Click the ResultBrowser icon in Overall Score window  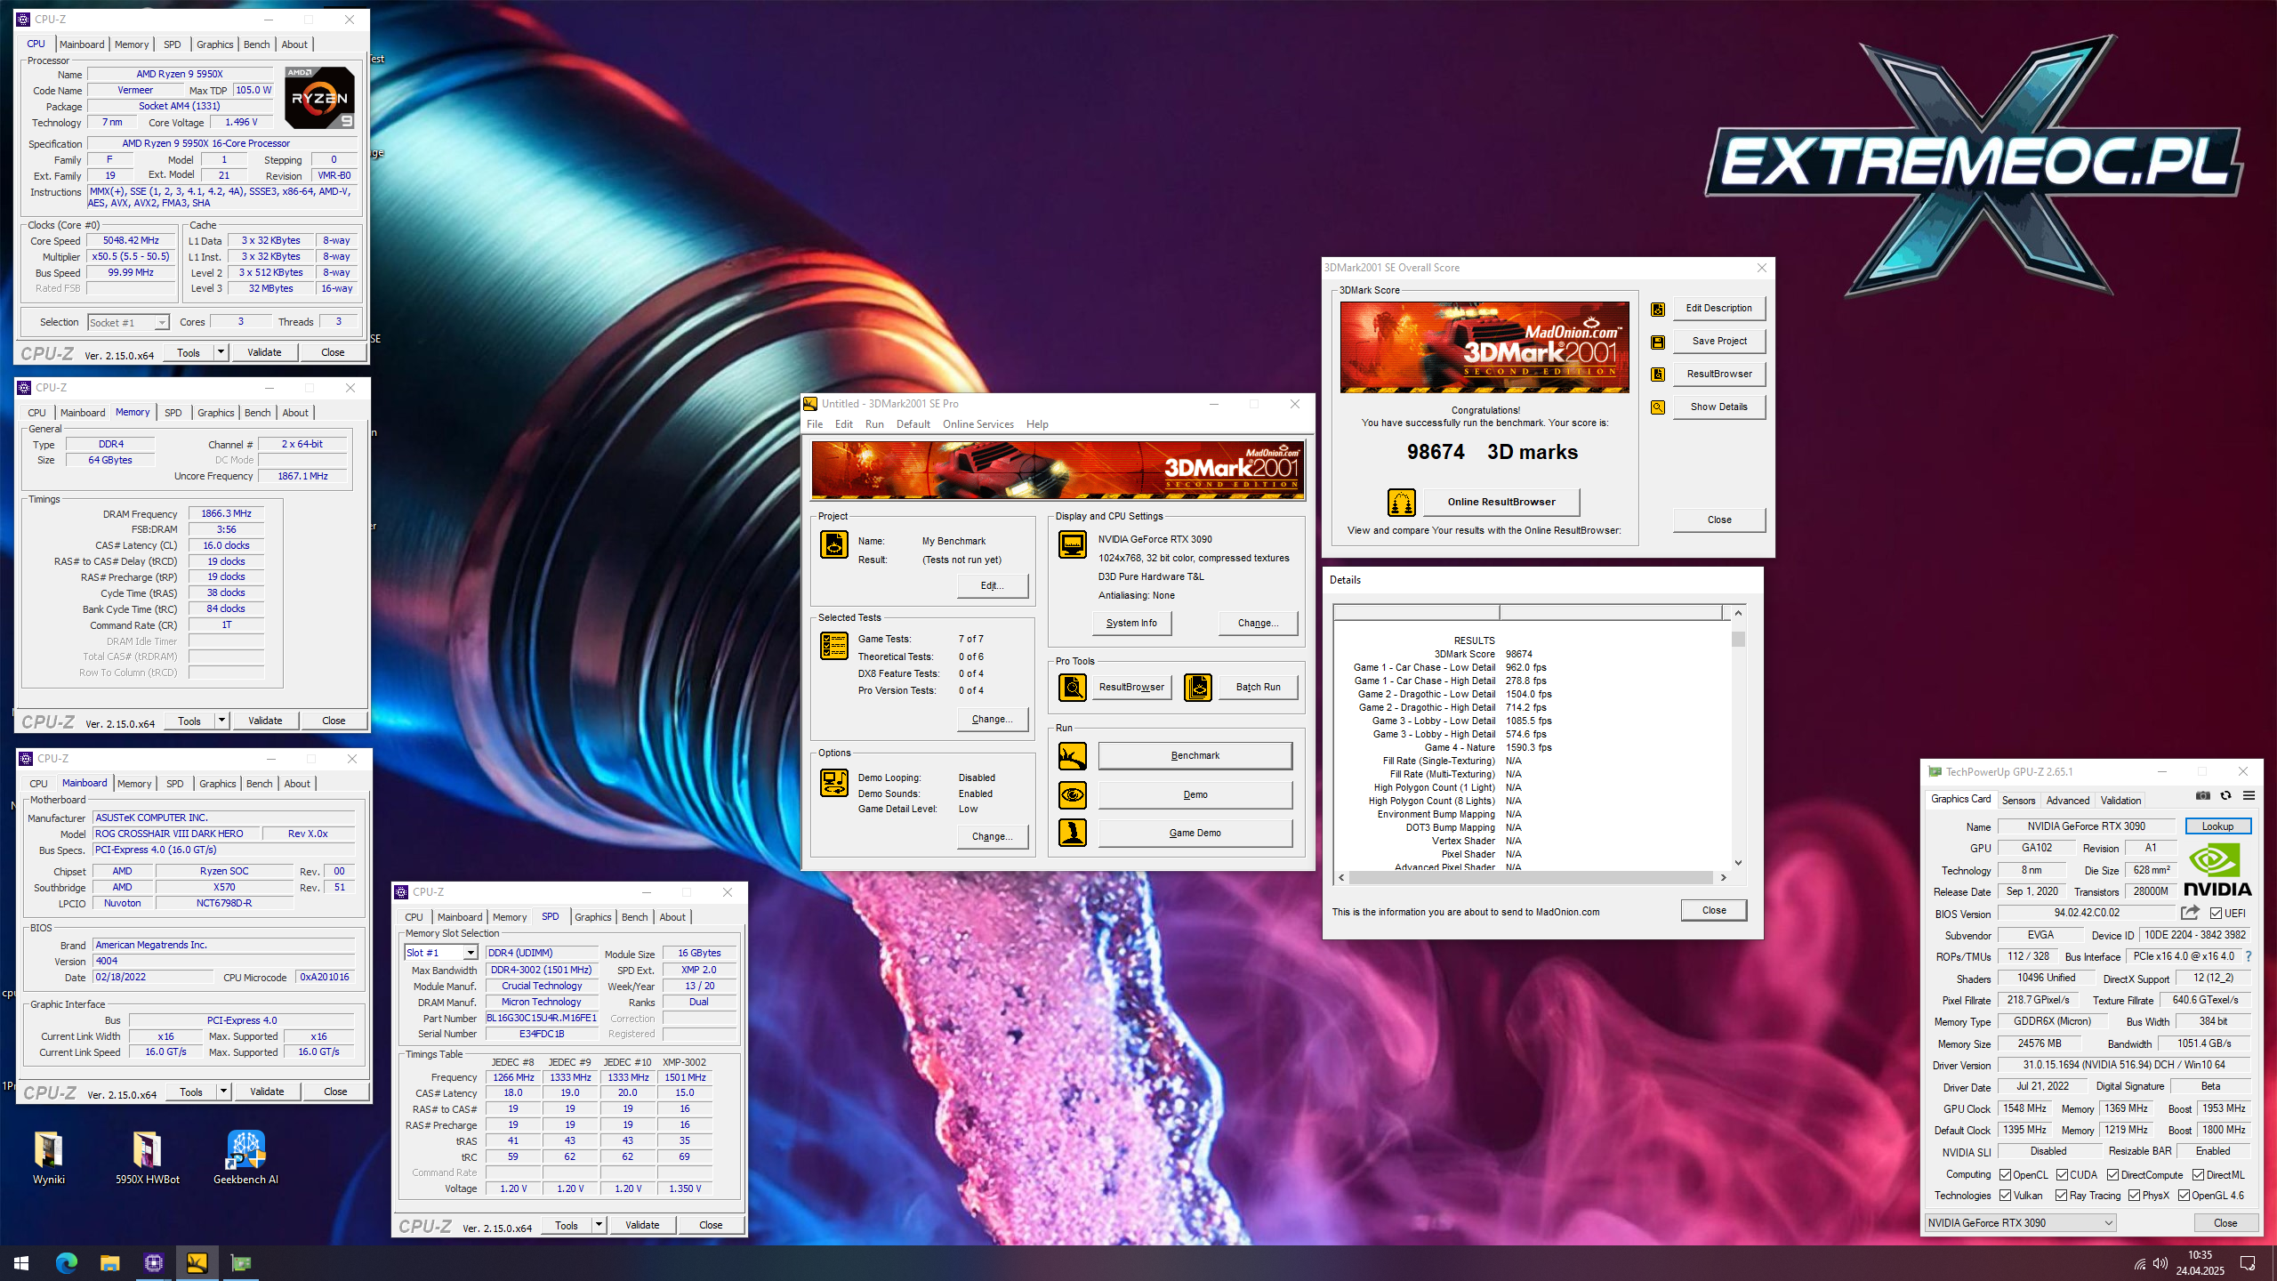click(x=1658, y=375)
